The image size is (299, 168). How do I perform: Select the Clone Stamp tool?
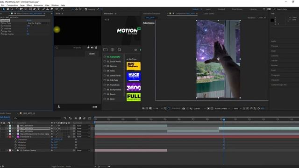point(48,9)
